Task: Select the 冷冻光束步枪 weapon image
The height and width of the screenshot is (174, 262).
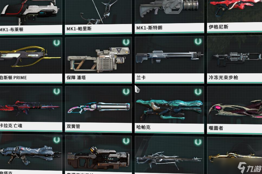Action: [237, 59]
